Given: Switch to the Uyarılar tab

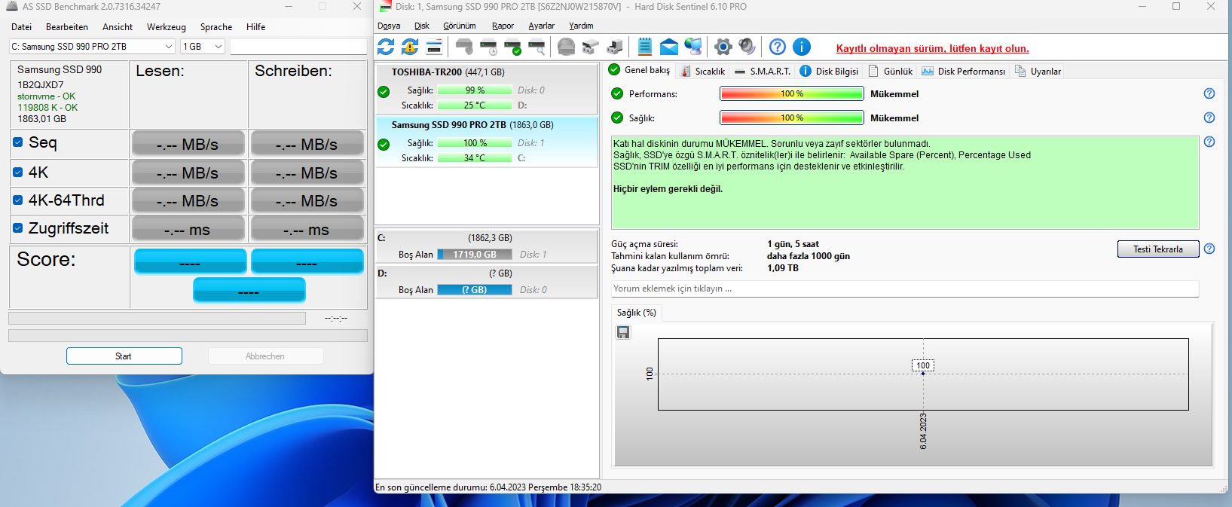Looking at the screenshot, I should [x=1038, y=71].
